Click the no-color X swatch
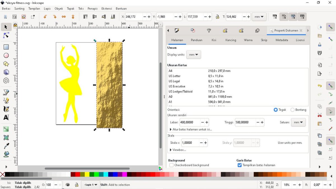336x189 pixels. pyautogui.click(x=3, y=174)
